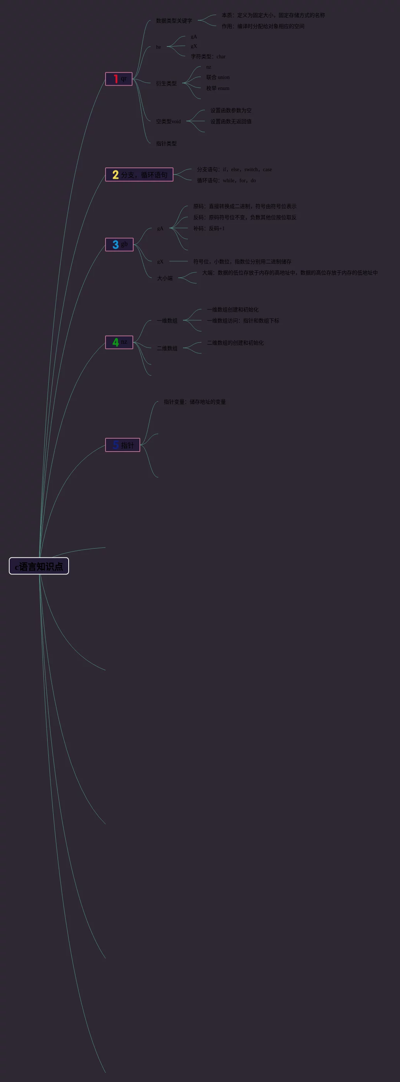The height and width of the screenshot is (1082, 400).
Task: Select the 数据类型关键字 subtopic
Action: (x=174, y=21)
